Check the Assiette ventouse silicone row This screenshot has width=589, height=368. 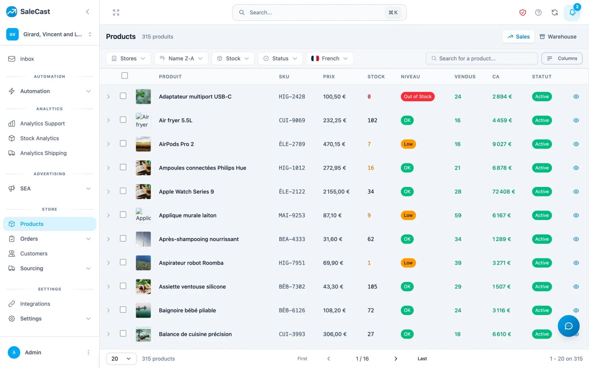click(x=123, y=286)
